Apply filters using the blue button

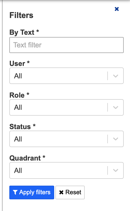32,192
